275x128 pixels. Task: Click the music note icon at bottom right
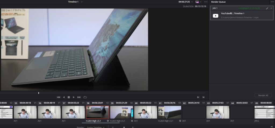click(272, 127)
